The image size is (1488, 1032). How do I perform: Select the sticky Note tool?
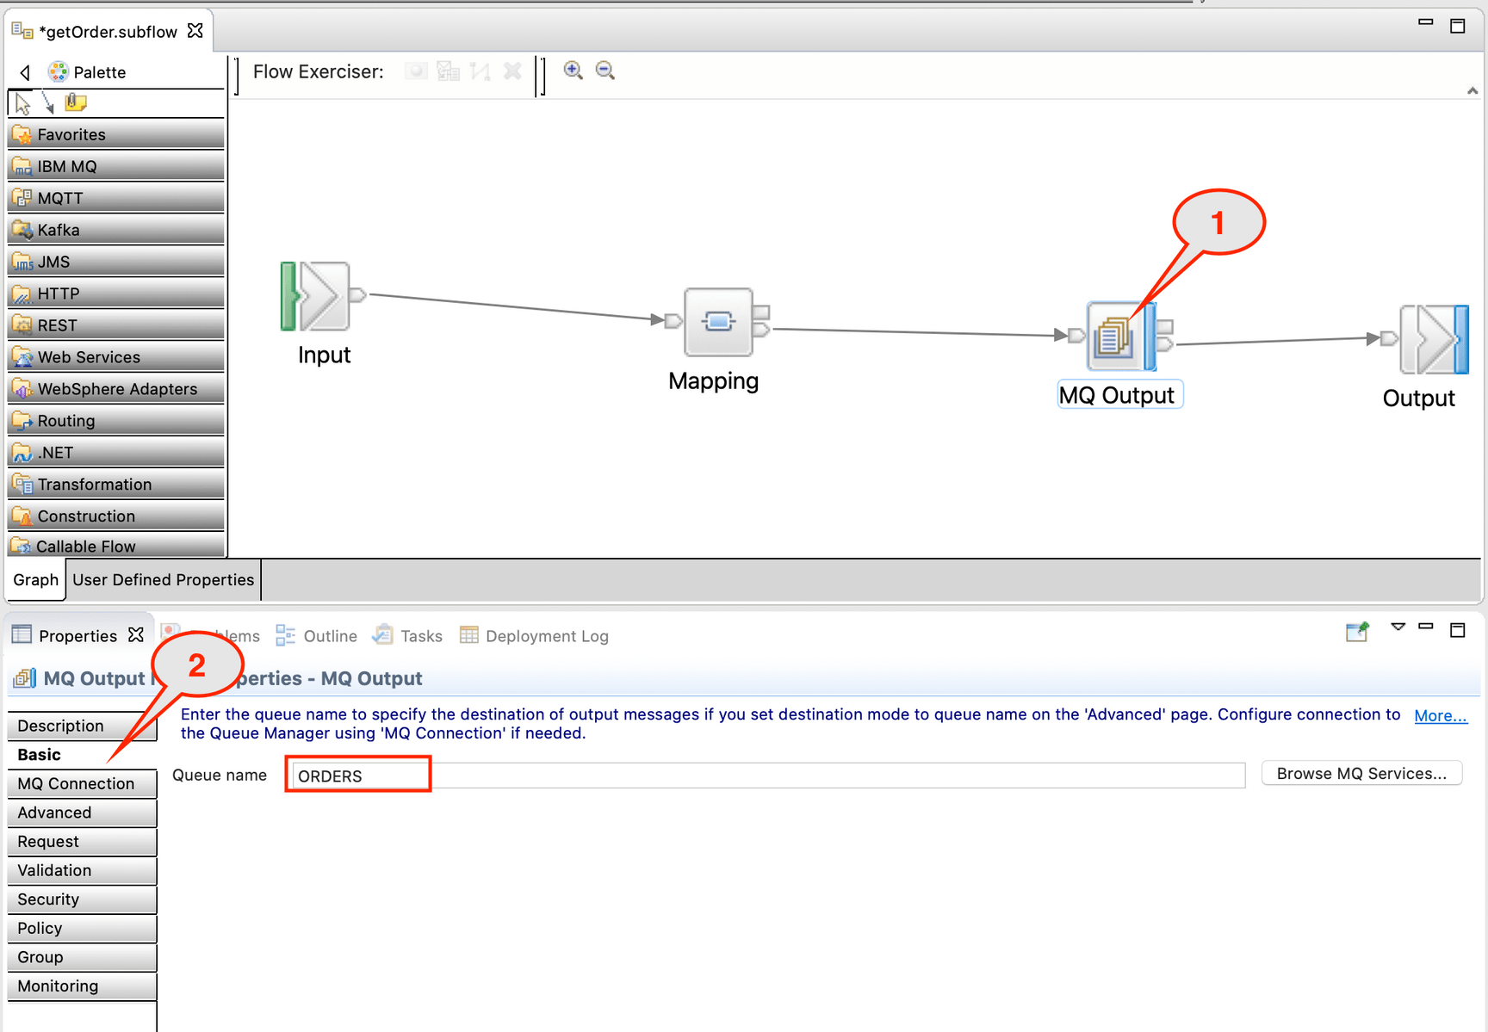tap(76, 102)
